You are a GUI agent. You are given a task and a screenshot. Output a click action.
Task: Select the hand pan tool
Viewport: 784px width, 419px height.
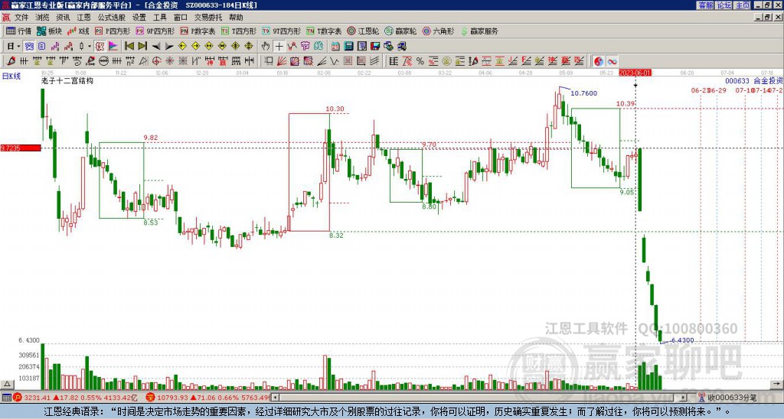click(266, 47)
